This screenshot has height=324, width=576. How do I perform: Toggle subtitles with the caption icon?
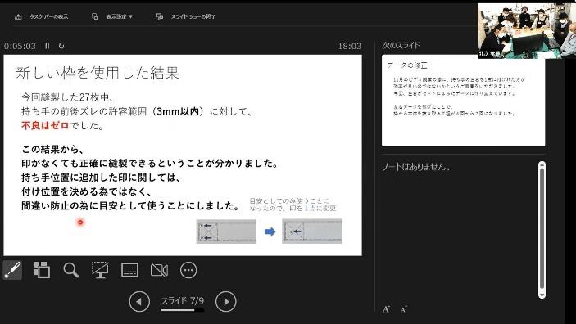pyautogui.click(x=129, y=270)
